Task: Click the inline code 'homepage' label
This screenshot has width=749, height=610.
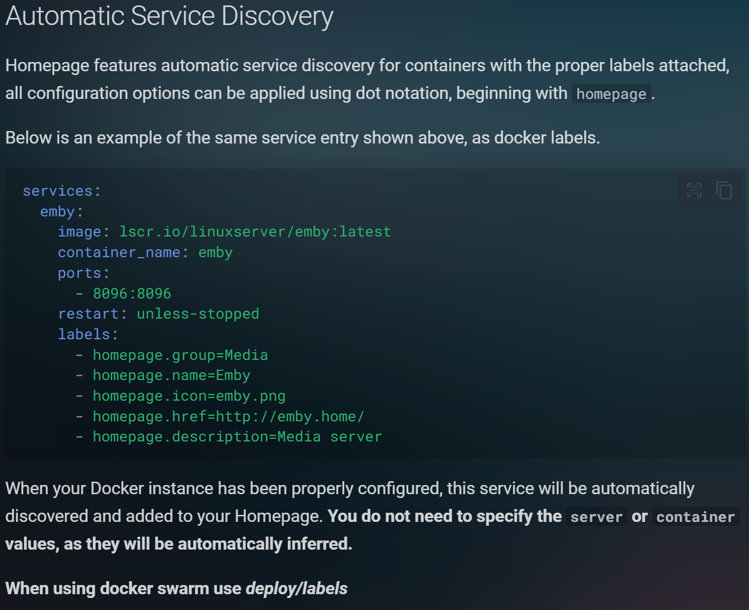Action: pyautogui.click(x=611, y=94)
